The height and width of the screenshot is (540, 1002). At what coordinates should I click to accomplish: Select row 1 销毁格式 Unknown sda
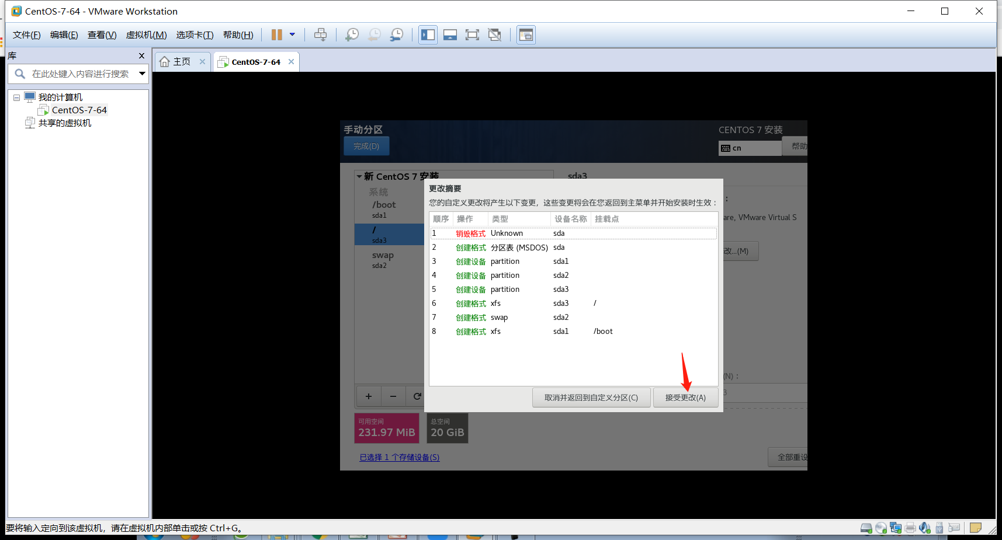(x=574, y=234)
